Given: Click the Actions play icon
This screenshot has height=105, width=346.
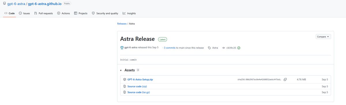Looking at the screenshot, I should (x=59, y=13).
